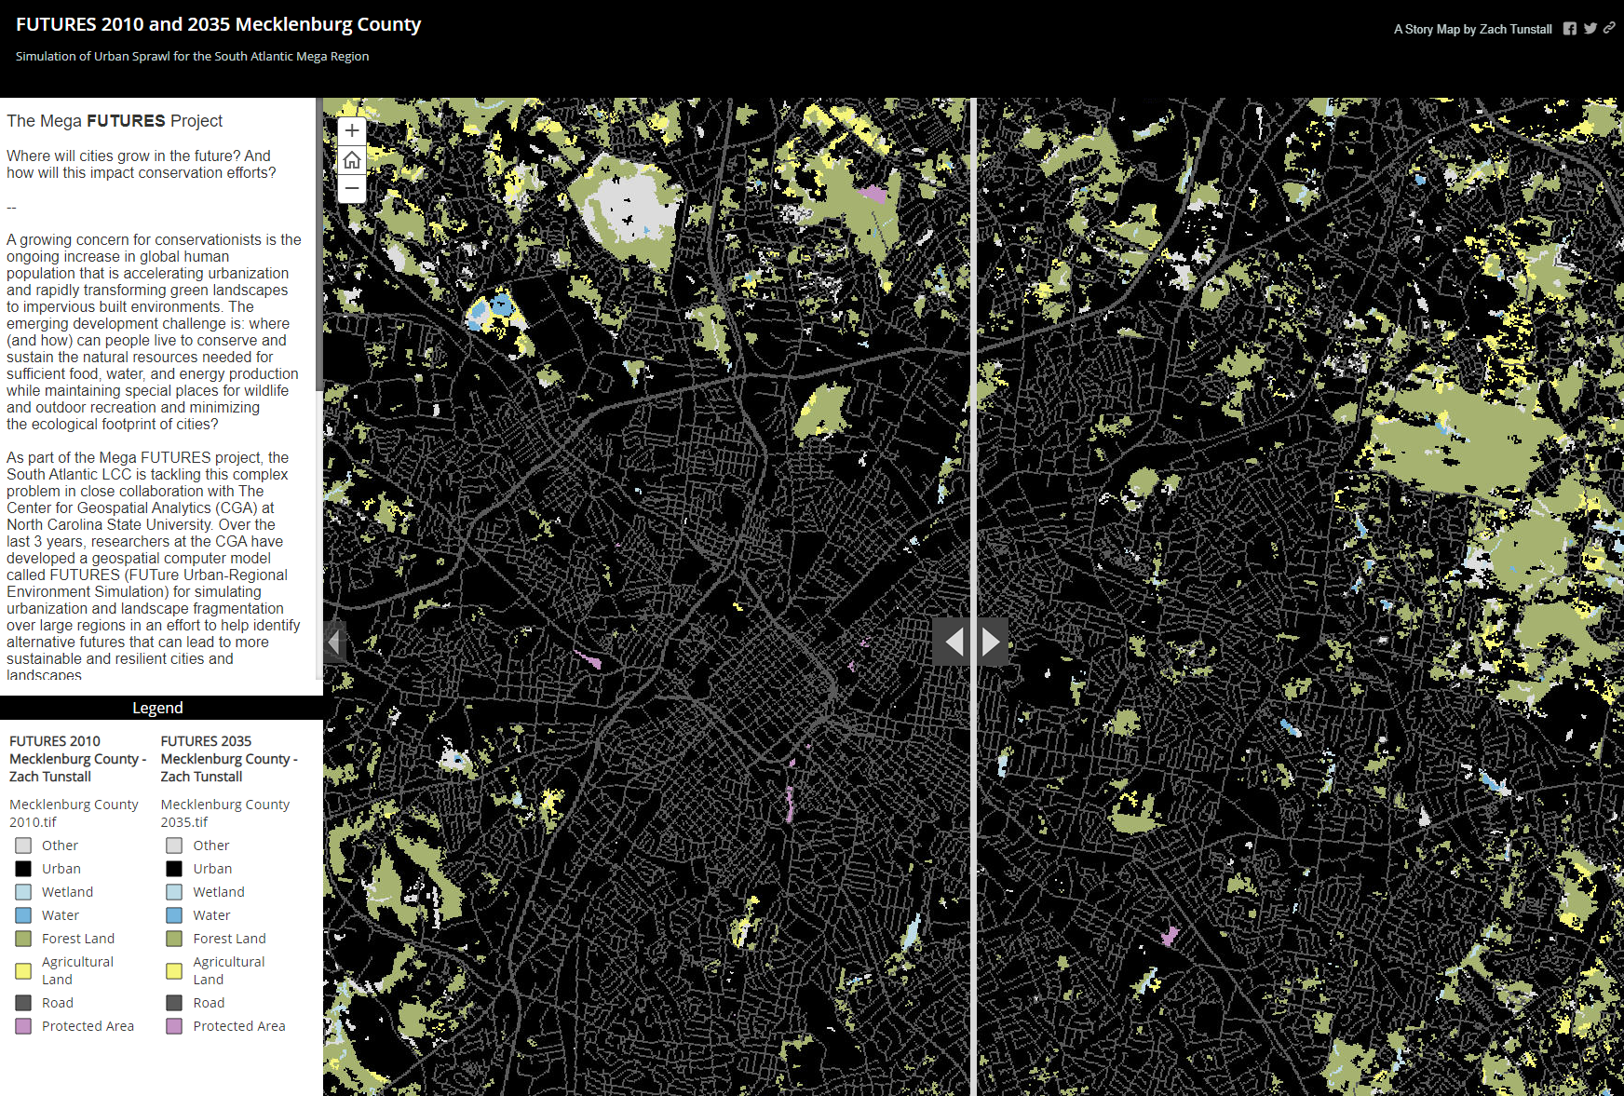Click the 2010 'Forest Land' green swatch
Image resolution: width=1624 pixels, height=1096 pixels.
(23, 939)
